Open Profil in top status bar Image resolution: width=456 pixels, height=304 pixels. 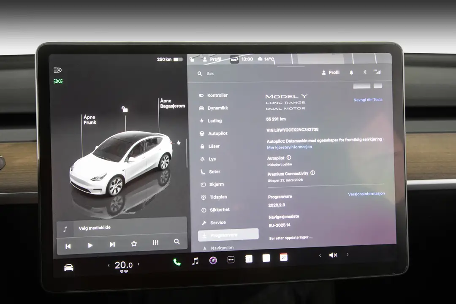click(212, 60)
